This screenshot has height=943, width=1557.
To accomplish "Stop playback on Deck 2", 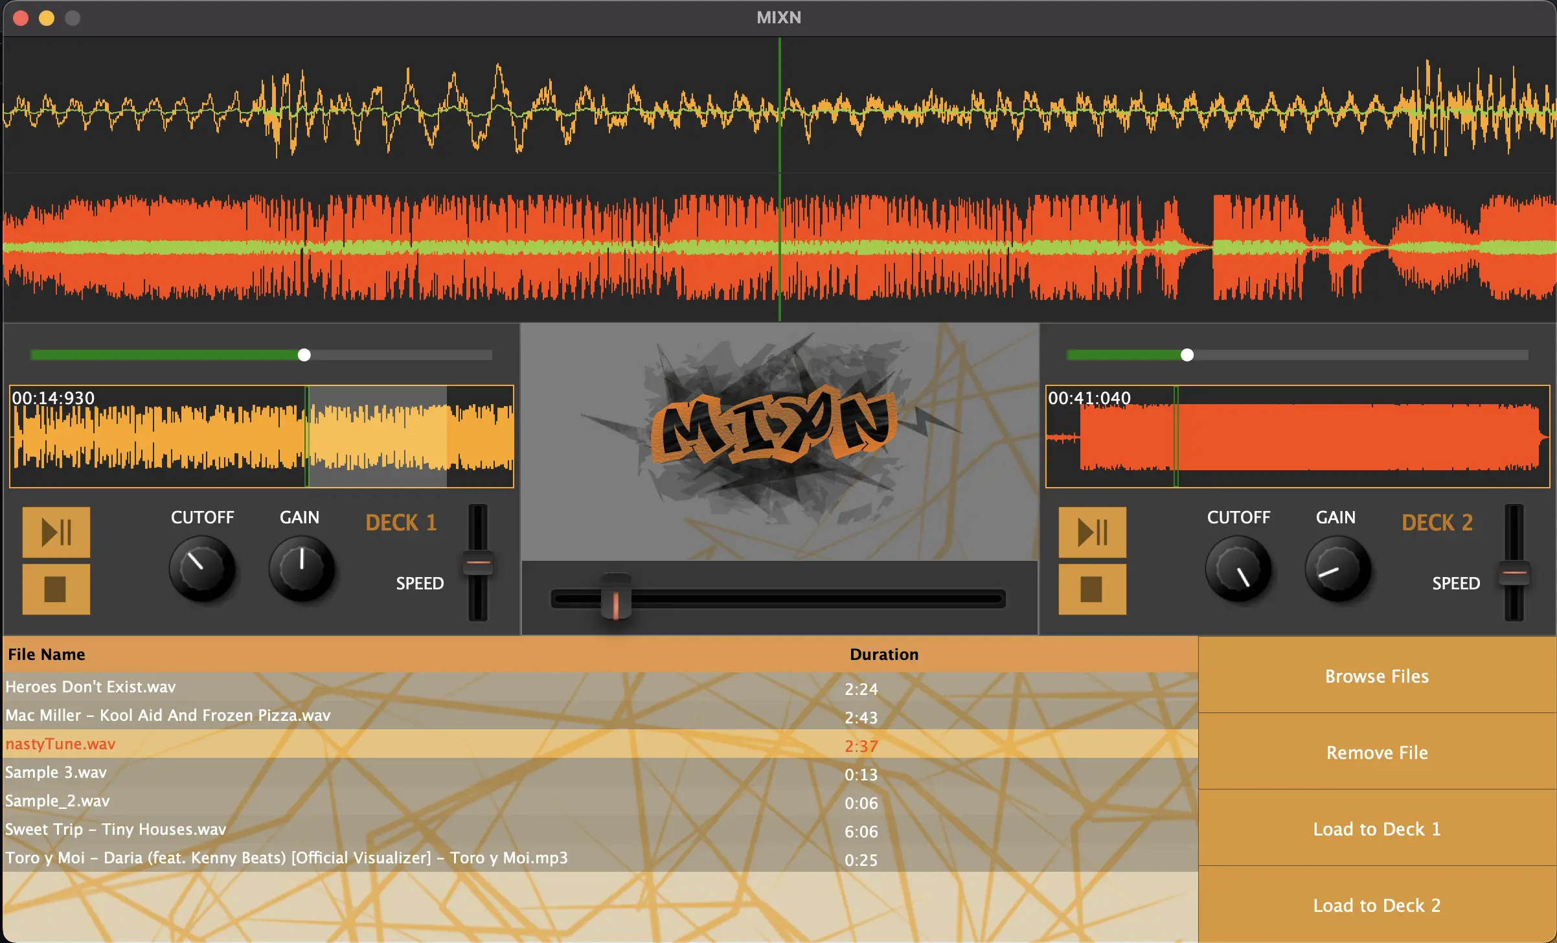I will 1092,589.
